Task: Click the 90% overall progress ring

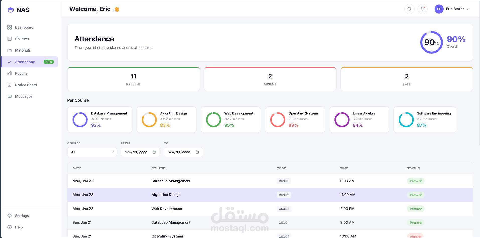Action: coord(431,42)
